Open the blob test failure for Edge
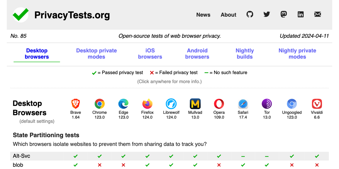The image size is (339, 169). pos(123,165)
